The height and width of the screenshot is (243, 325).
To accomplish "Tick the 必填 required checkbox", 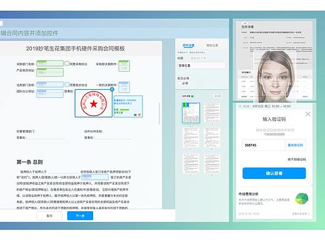I will point(179,83).
